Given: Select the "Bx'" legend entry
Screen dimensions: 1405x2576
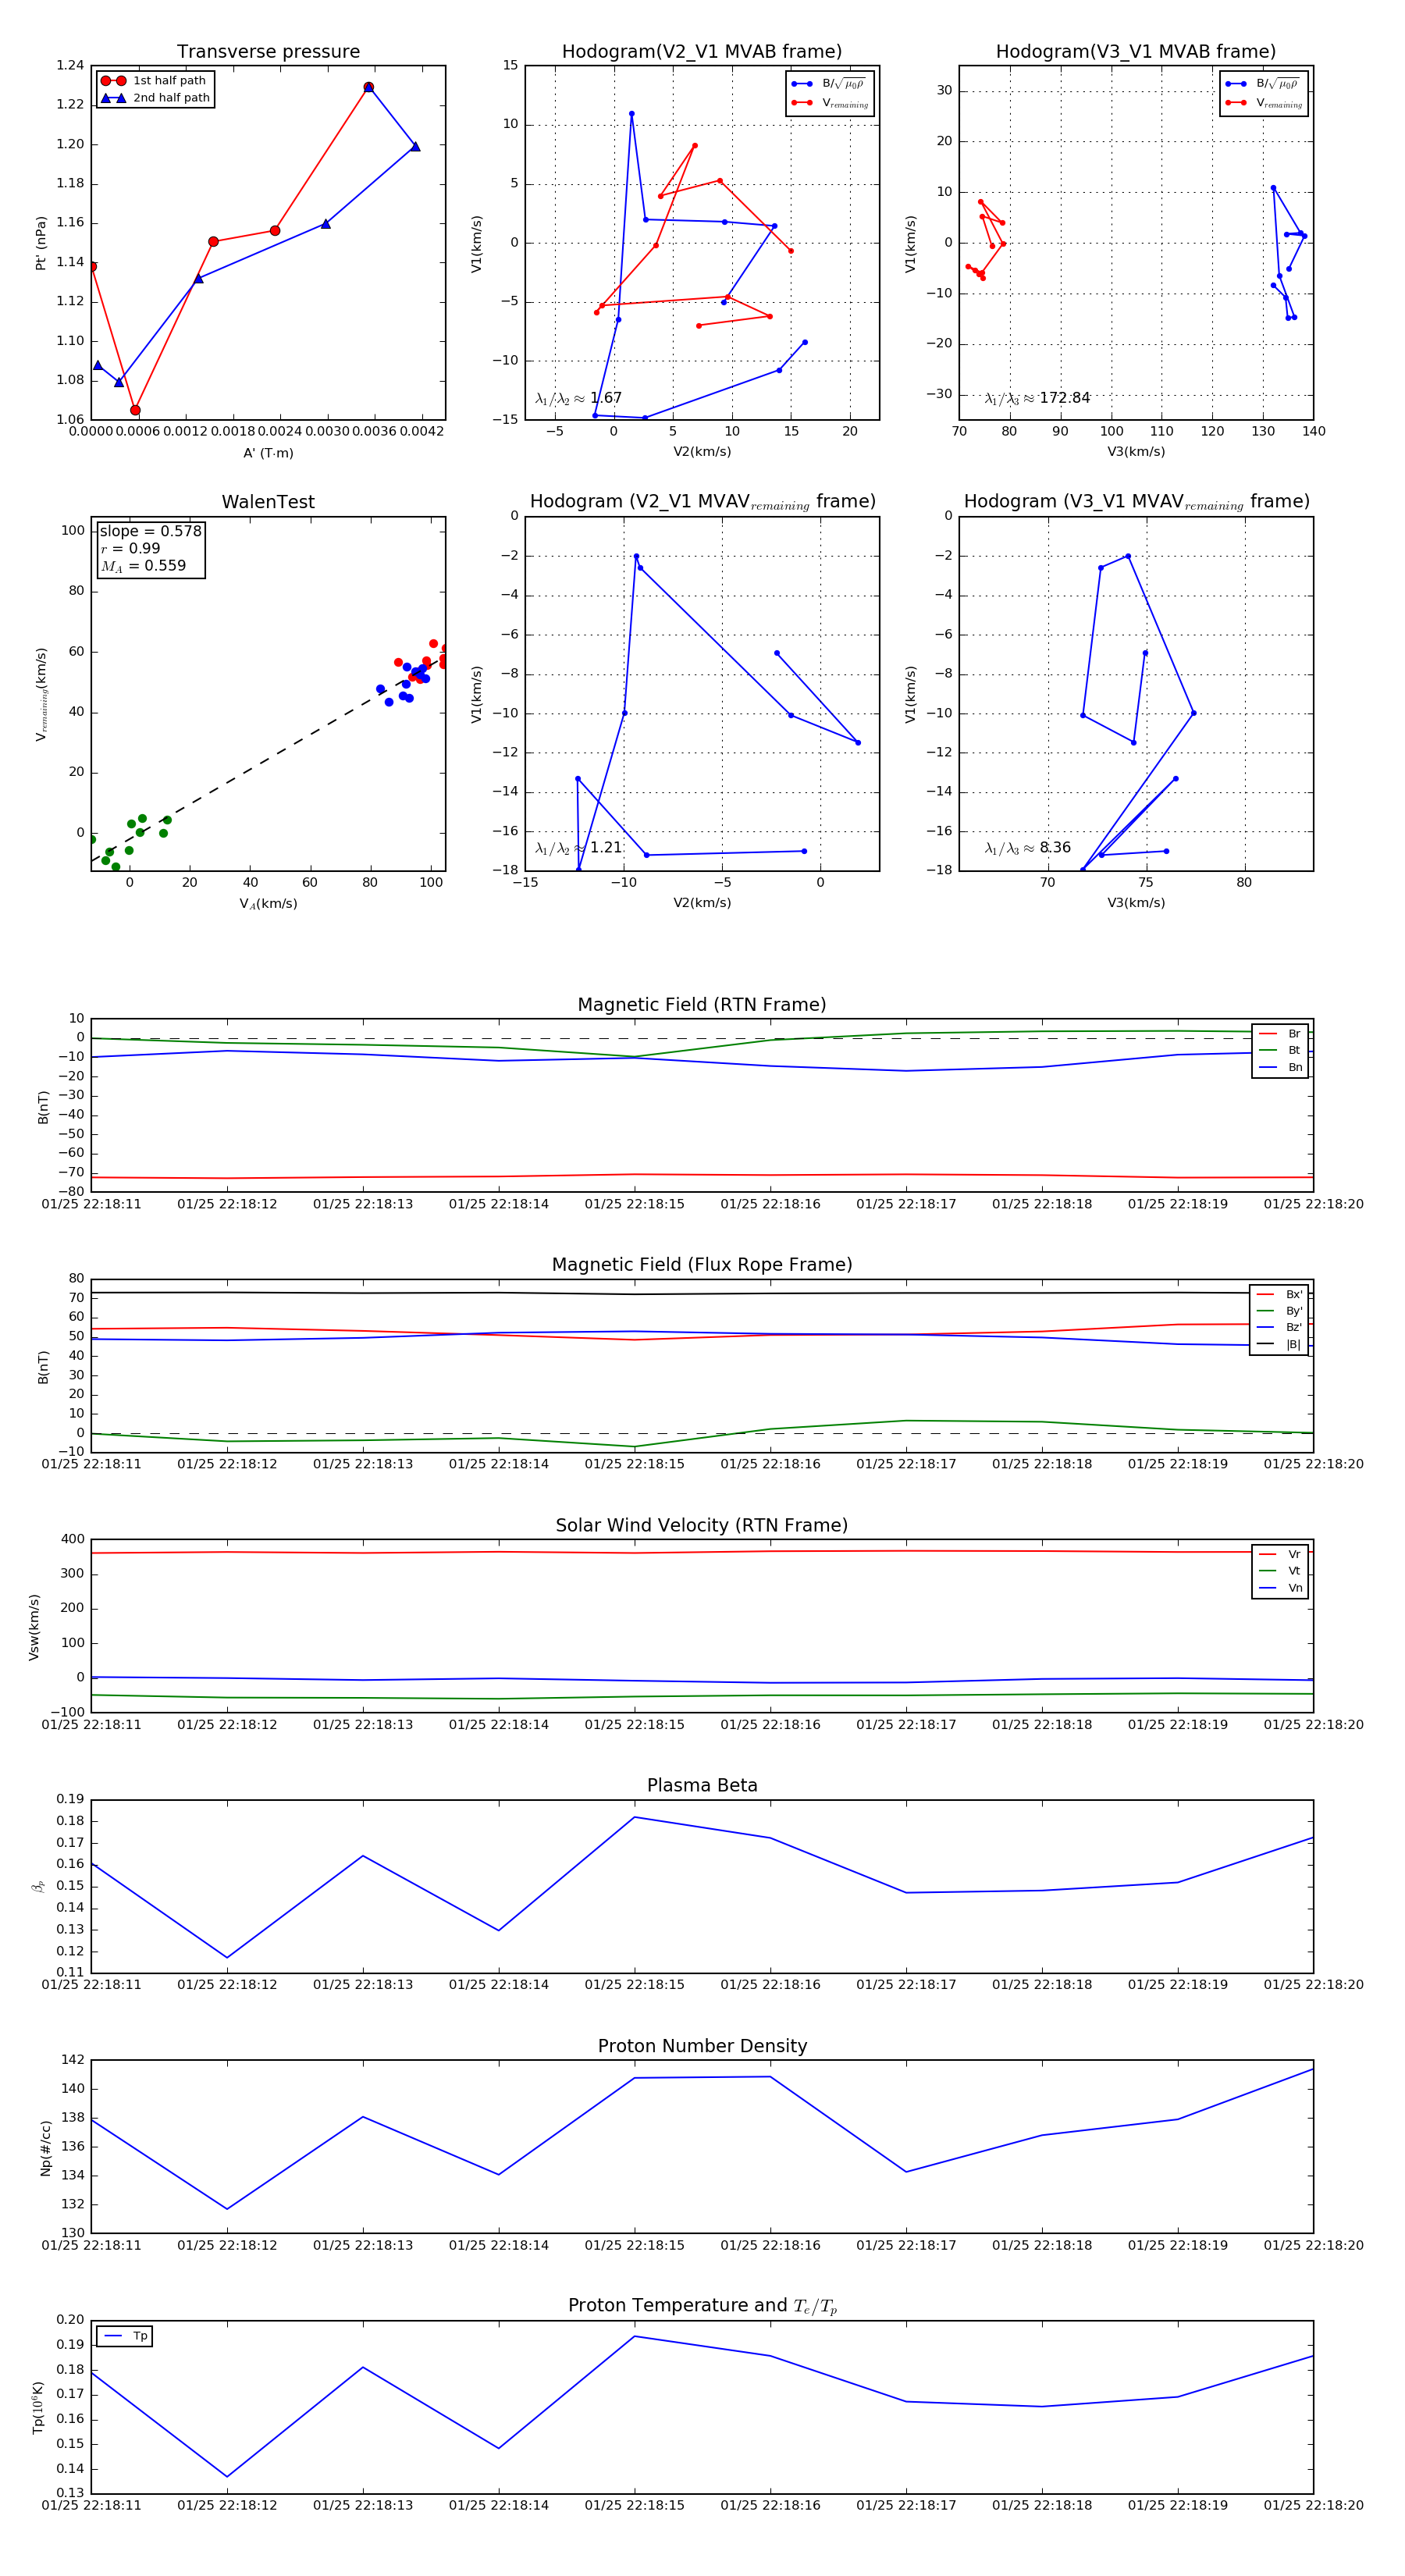Looking at the screenshot, I should click(1279, 1294).
